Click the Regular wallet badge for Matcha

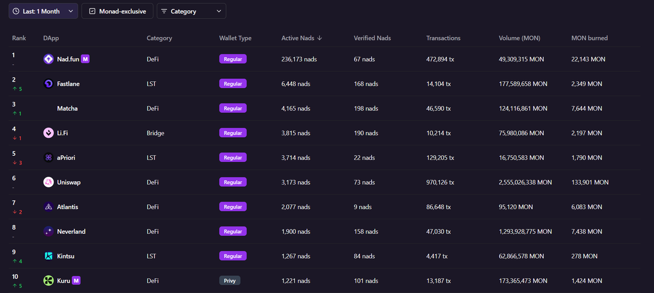tap(233, 108)
